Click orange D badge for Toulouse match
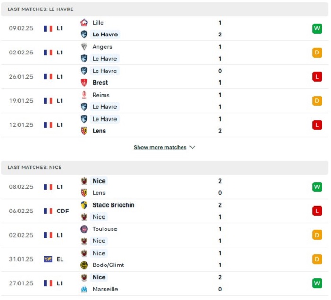This screenshot has width=331, height=300. tap(317, 235)
